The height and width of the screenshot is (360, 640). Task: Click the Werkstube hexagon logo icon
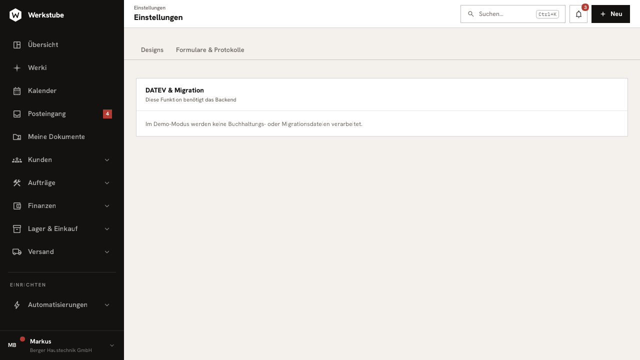[x=15, y=15]
